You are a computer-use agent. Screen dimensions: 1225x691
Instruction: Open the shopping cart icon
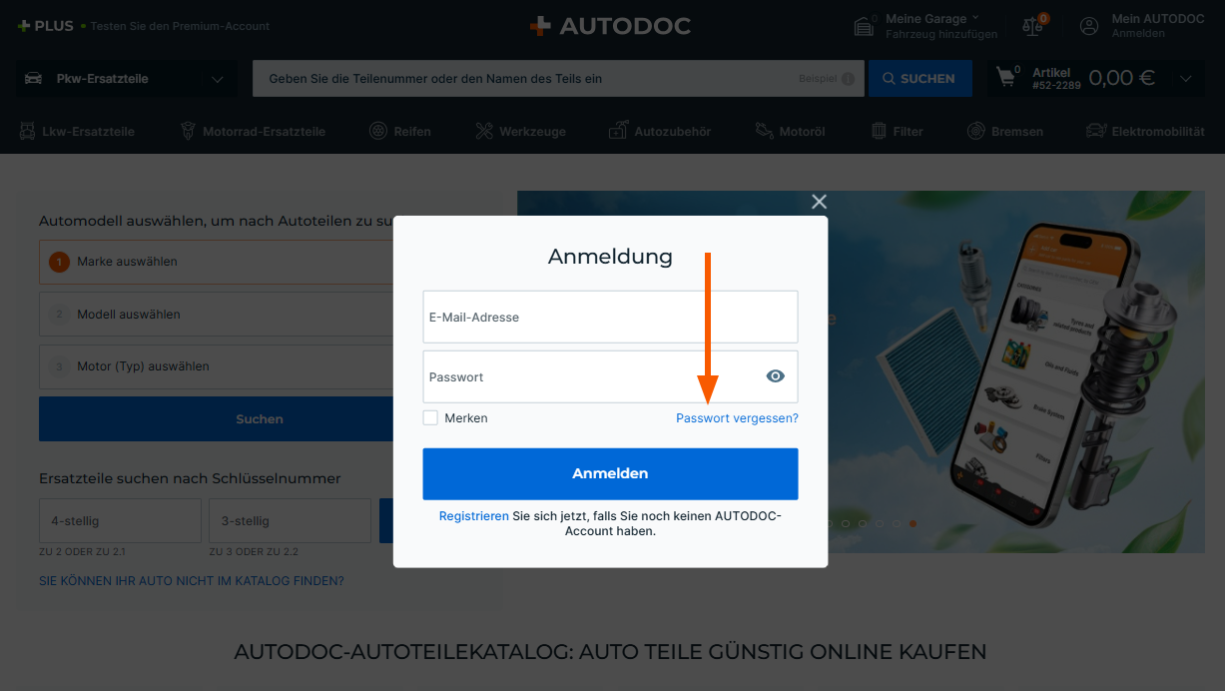(x=1006, y=78)
